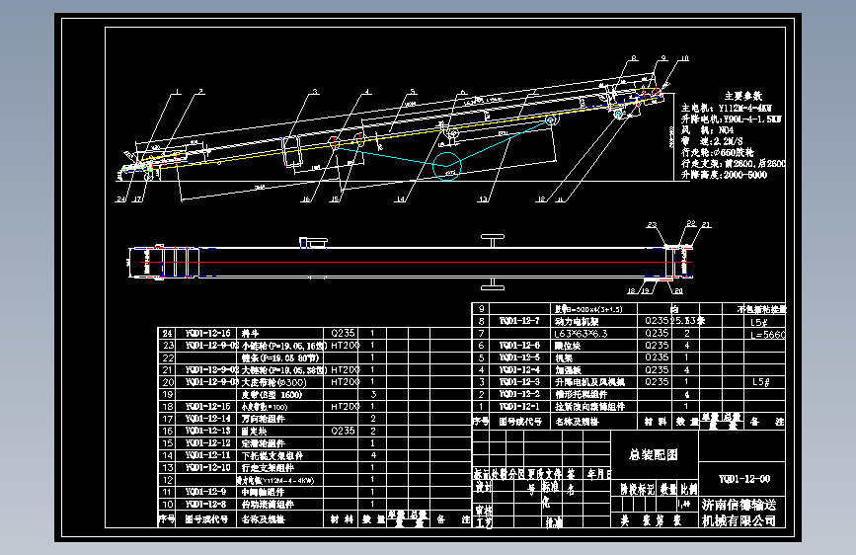Click remark 'L=5660' in row 7

click(x=768, y=335)
